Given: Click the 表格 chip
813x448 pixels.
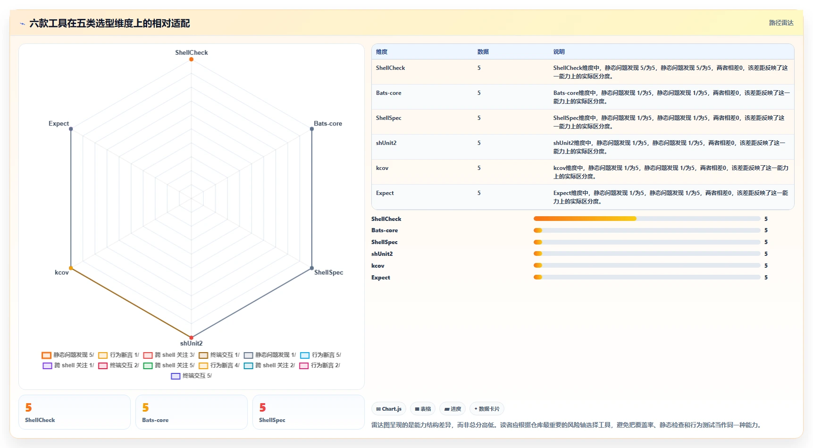Looking at the screenshot, I should coord(423,409).
